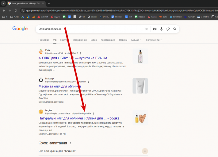Viewport: 218px width, 157px height.
Task: Open the EduBirdie bookmark
Action: coord(176,17)
